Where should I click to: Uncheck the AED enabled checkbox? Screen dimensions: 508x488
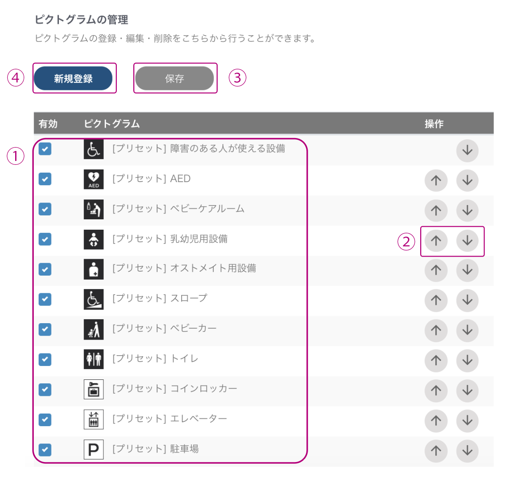pos(45,179)
